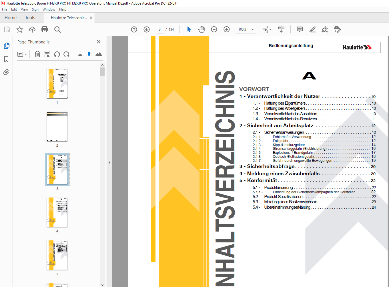Viewport: 389px width, 287px height.
Task: Enlarge thumbnail size with the large mountain icon
Action: [99, 54]
